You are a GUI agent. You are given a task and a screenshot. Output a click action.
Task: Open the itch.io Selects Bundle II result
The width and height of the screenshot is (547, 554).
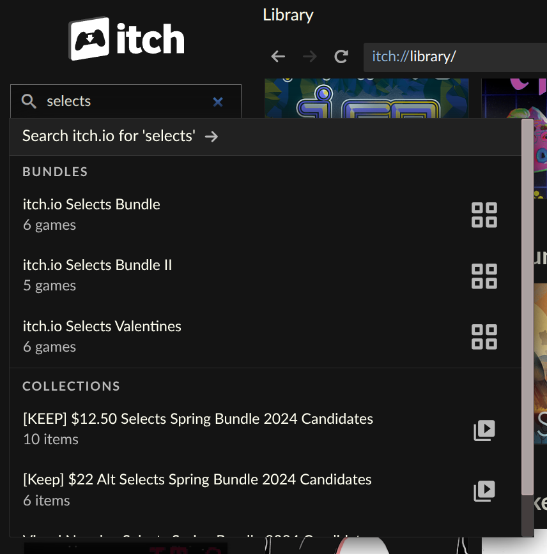point(265,275)
